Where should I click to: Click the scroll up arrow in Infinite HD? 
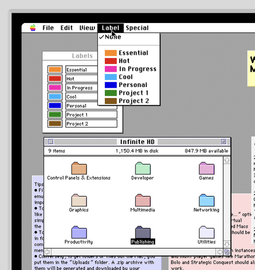pyautogui.click(x=227, y=160)
